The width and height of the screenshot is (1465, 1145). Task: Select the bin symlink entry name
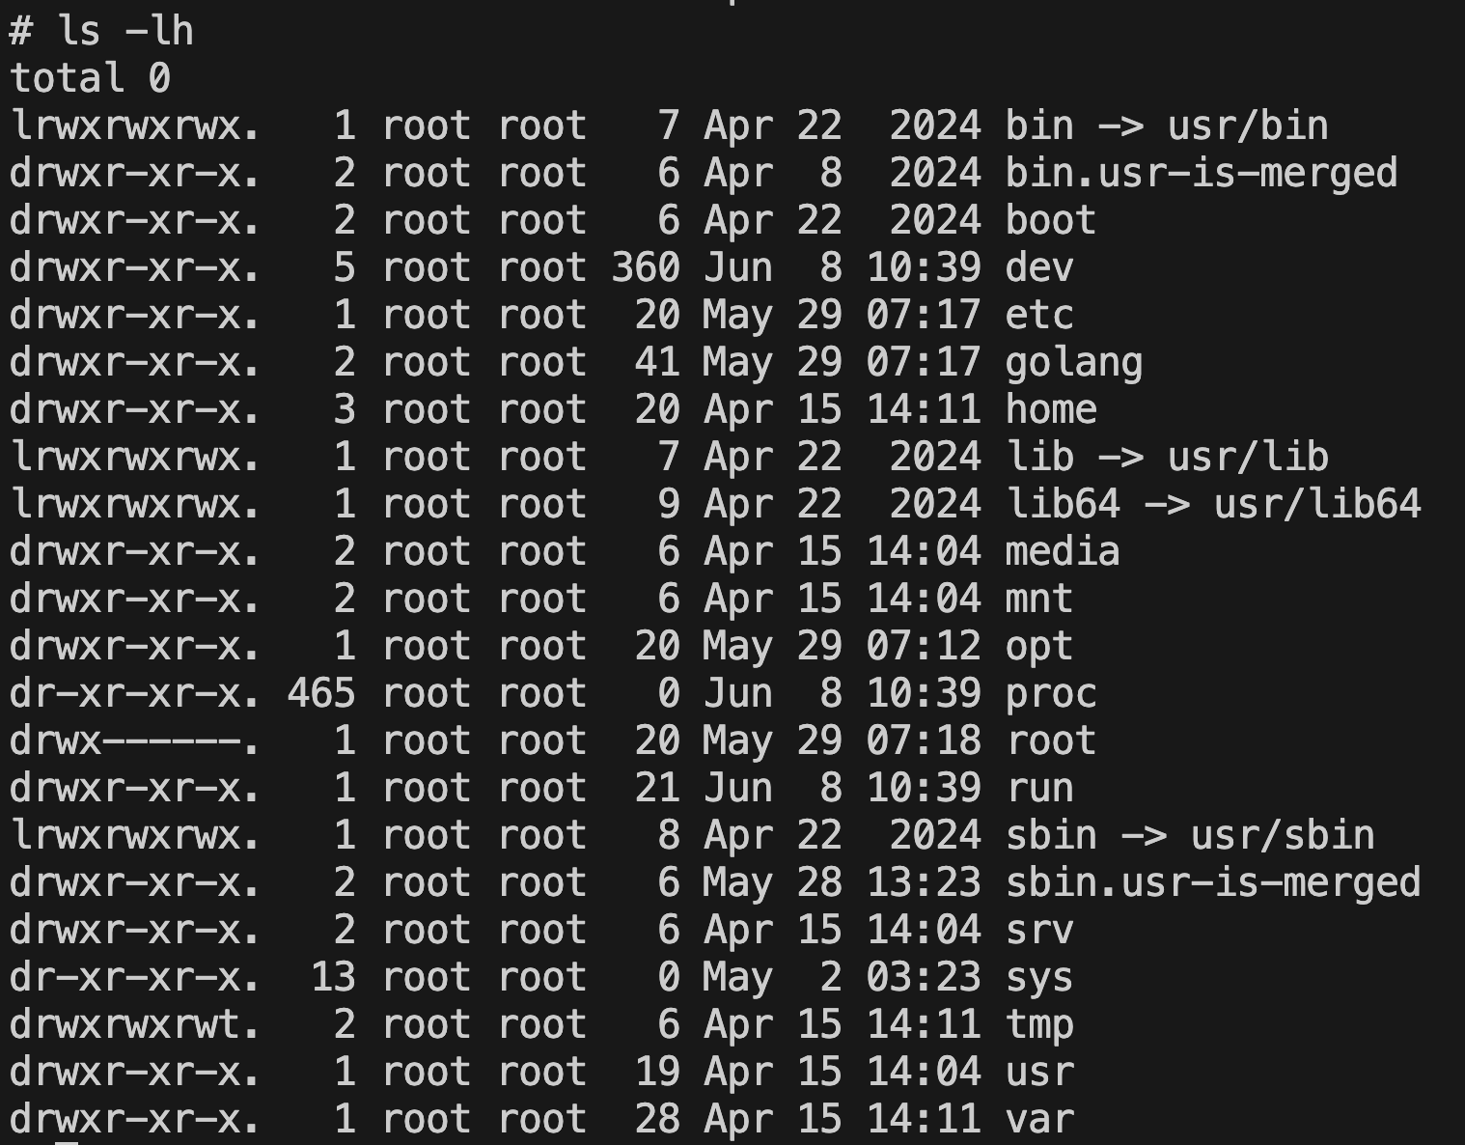tap(1039, 126)
